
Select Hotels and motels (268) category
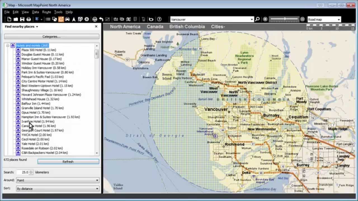pos(32,46)
